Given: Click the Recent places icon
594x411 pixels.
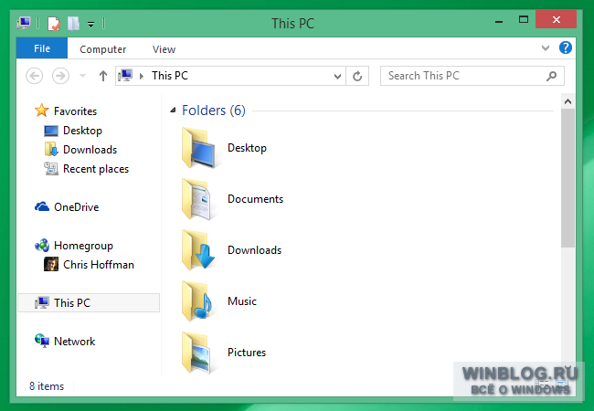Looking at the screenshot, I should click(x=51, y=168).
